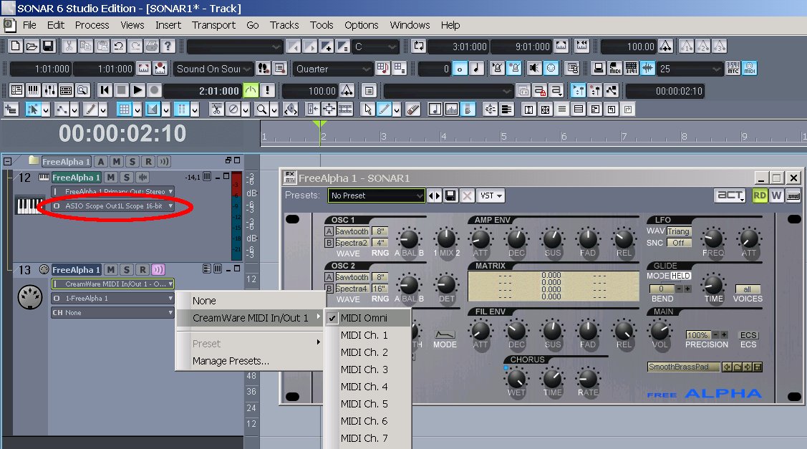807x449 pixels.
Task: Solo track 12 FreeAlpha 1
Action: click(x=127, y=178)
